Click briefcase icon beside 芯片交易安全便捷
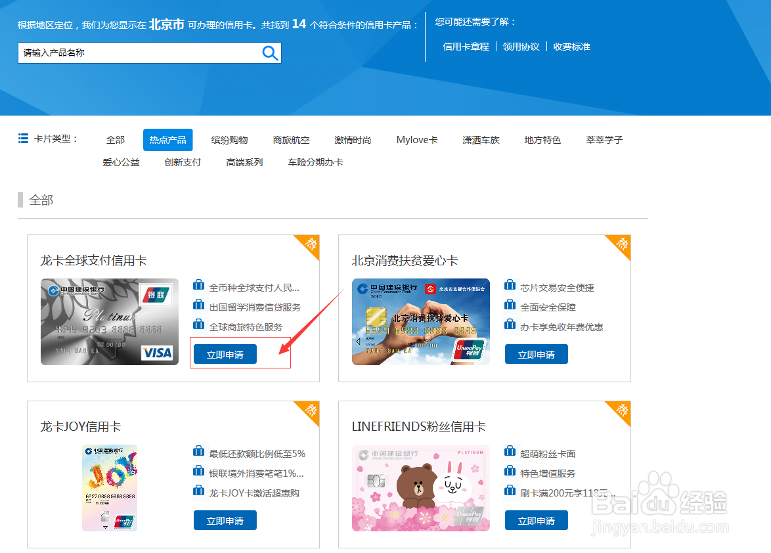 510,285
